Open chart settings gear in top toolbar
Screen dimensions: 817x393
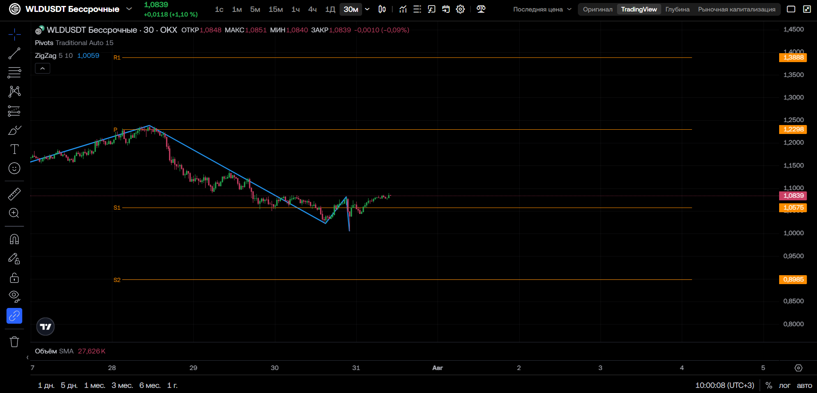point(460,9)
